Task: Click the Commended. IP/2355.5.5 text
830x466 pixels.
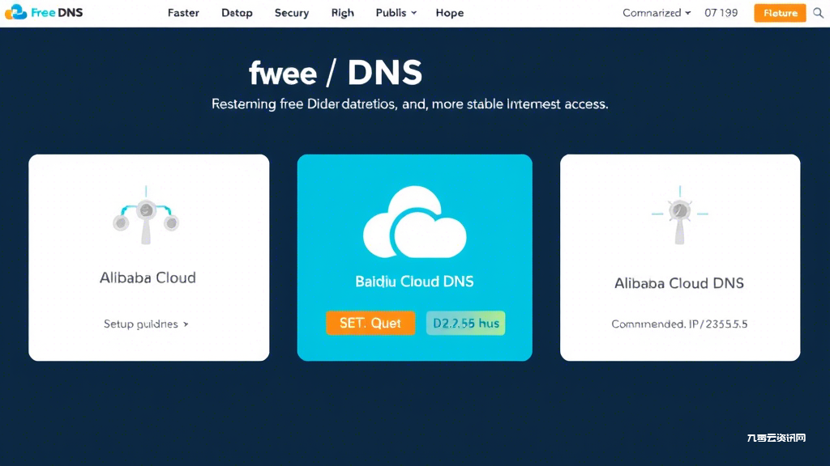Action: coord(679,324)
